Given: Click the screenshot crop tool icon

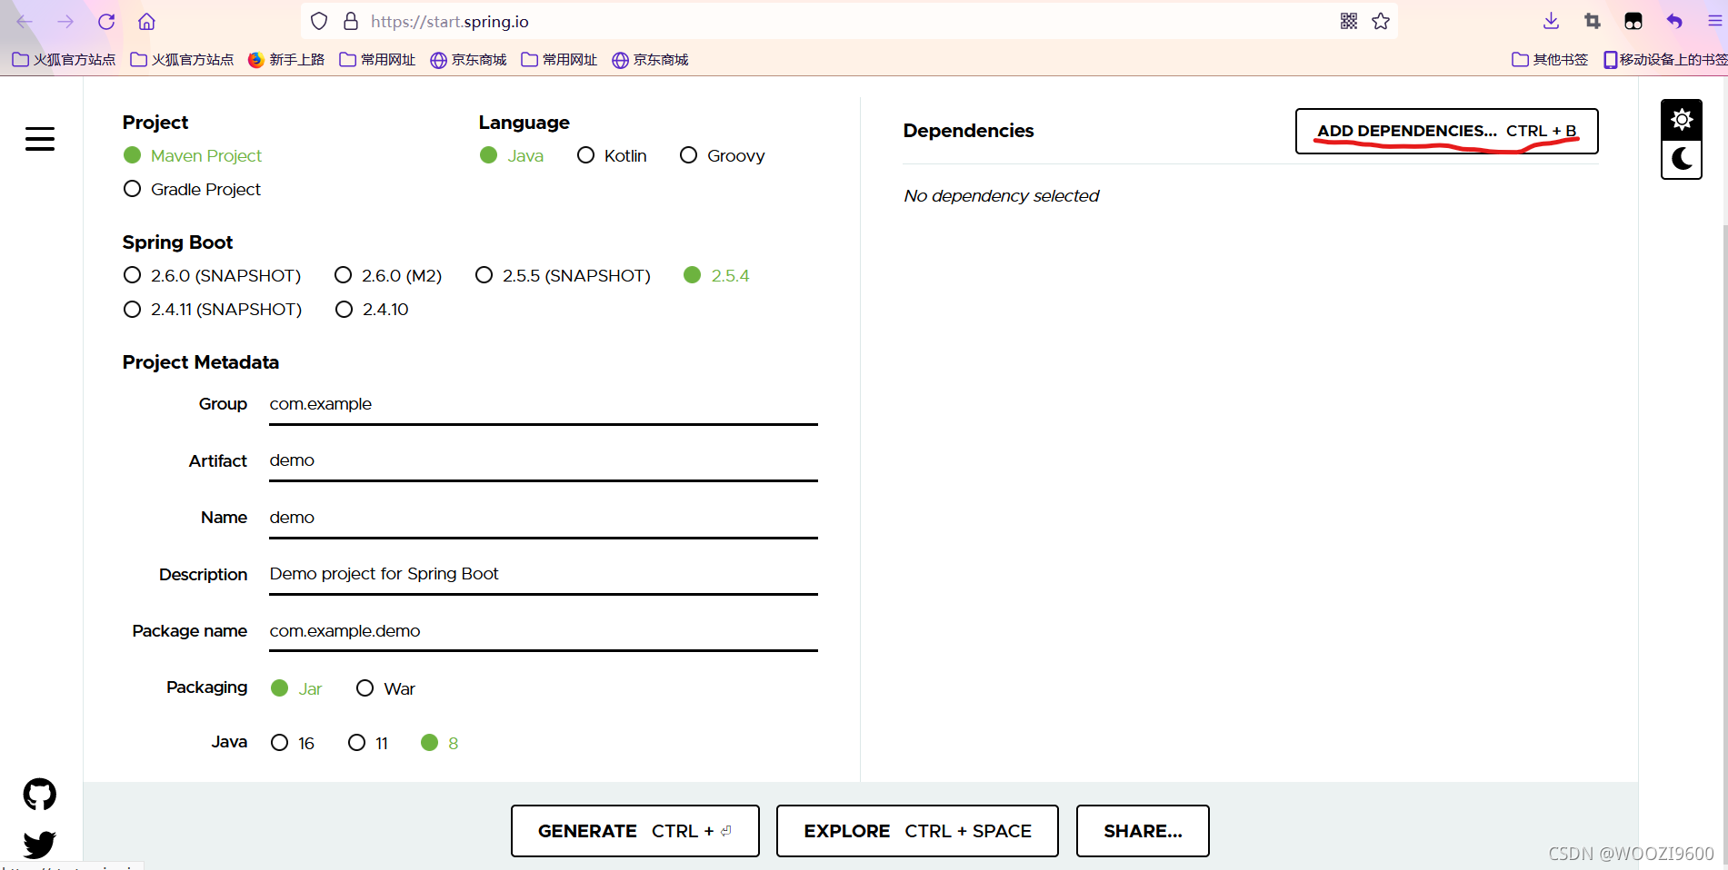Looking at the screenshot, I should tap(1593, 21).
